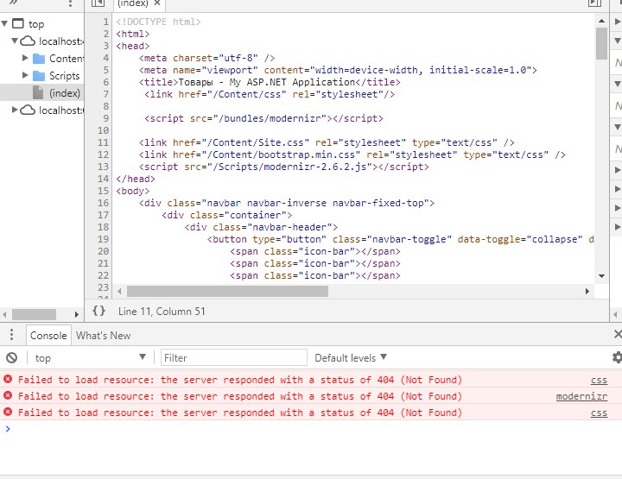The height and width of the screenshot is (479, 622).
Task: Click the "Line 11, Column 51" status text
Action: click(162, 312)
